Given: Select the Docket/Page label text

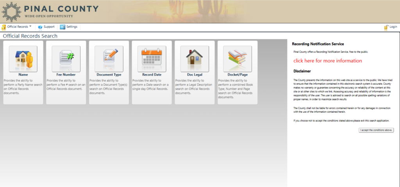Looking at the screenshot, I should click(237, 74).
